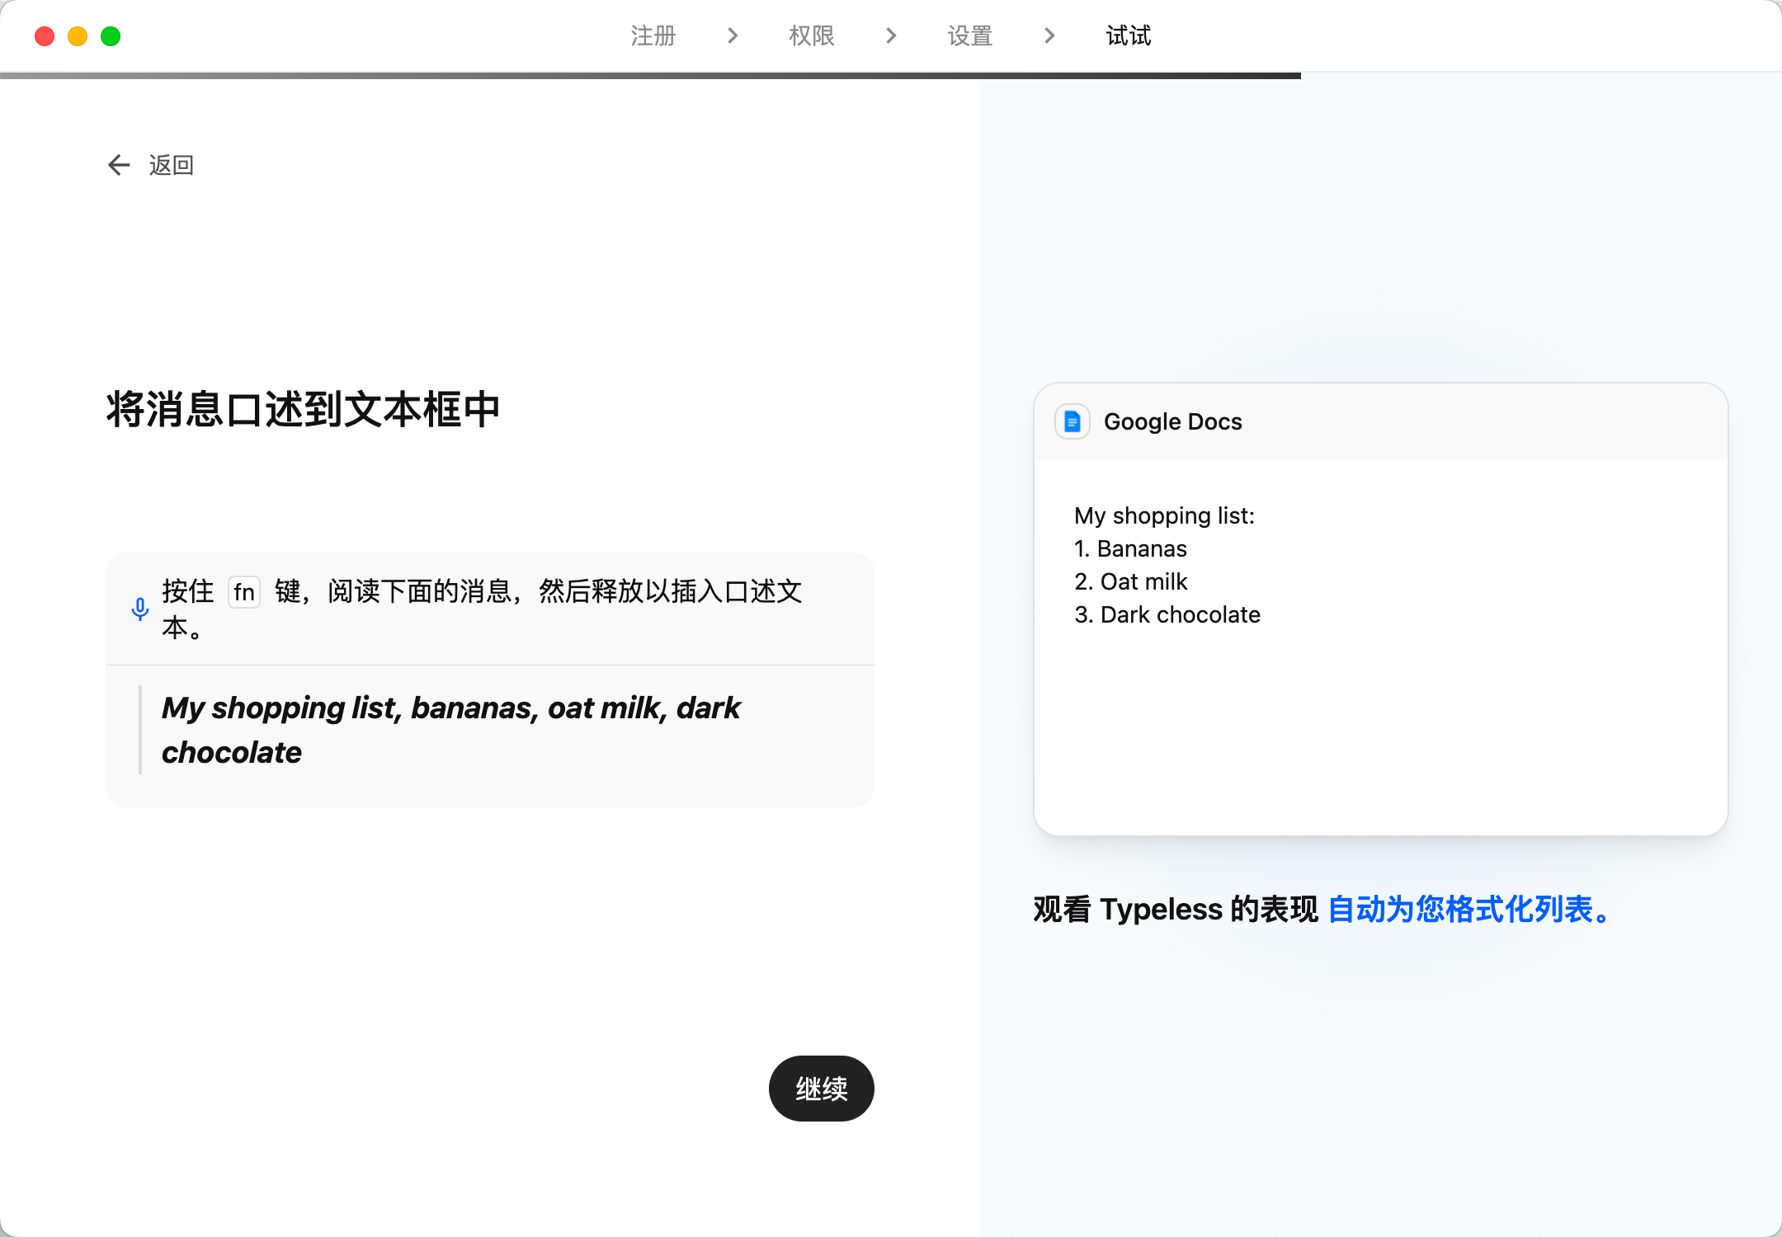Click the chevron after 设置
Screen dimensions: 1782x1237
tap(1049, 35)
